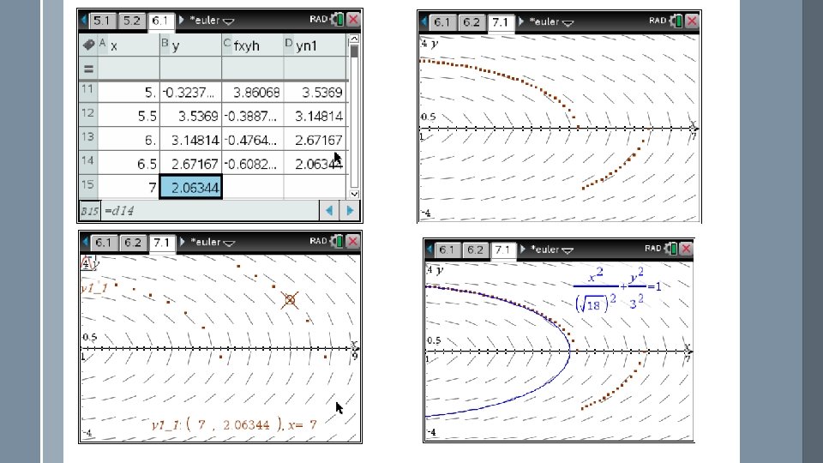Click left arrow button in formula bar

click(x=329, y=211)
